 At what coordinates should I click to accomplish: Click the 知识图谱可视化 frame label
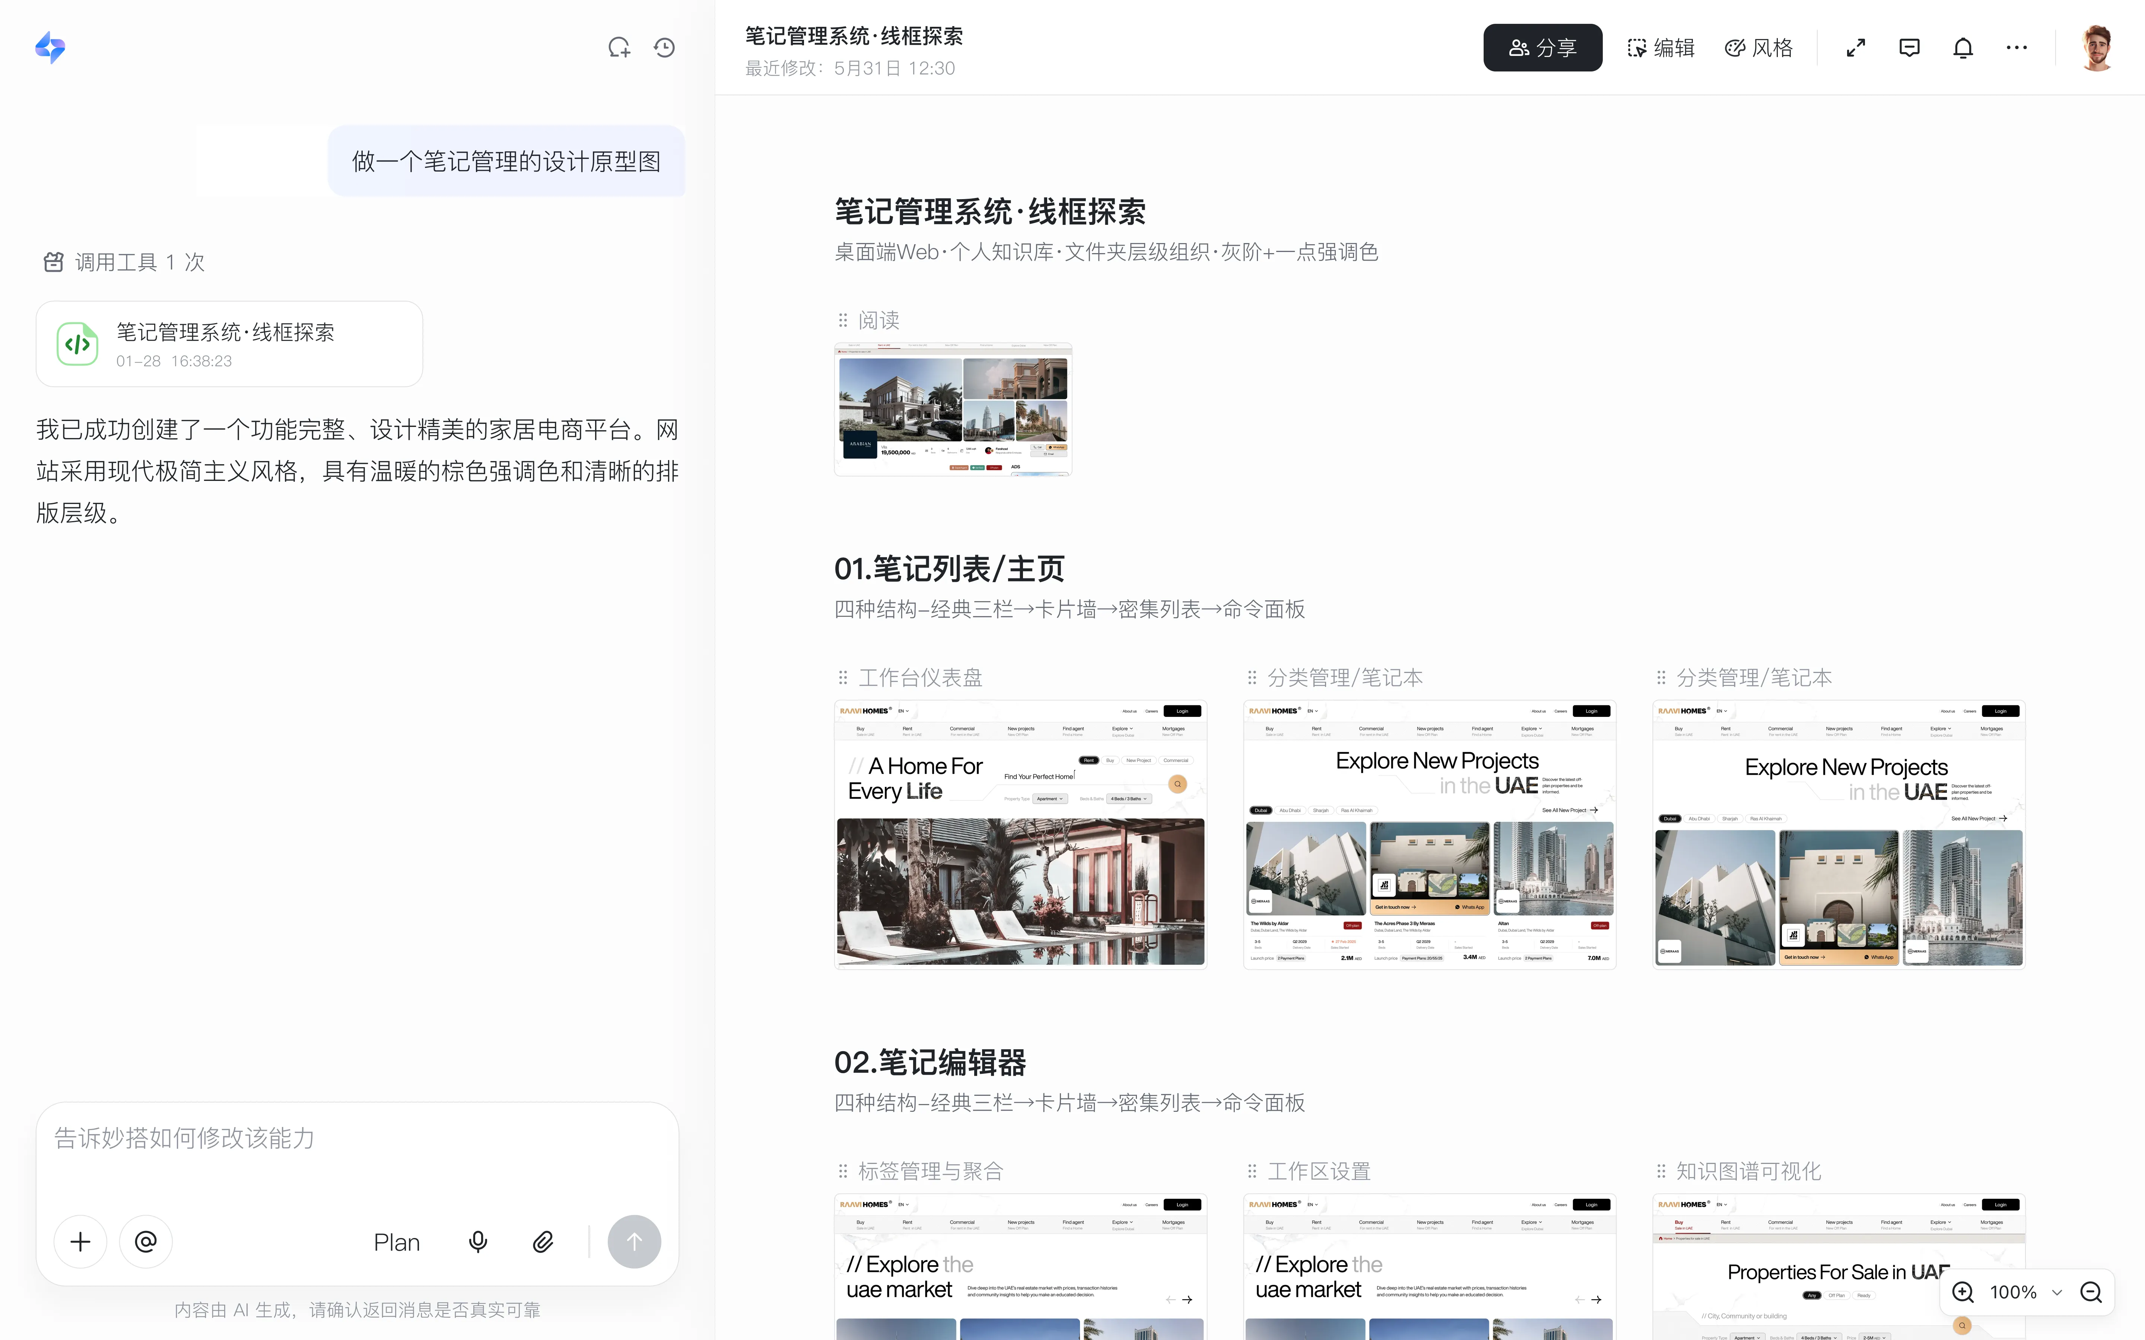point(1749,1172)
